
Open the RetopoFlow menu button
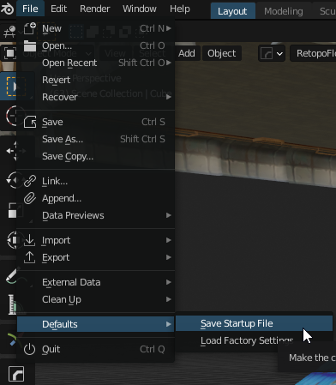click(313, 53)
